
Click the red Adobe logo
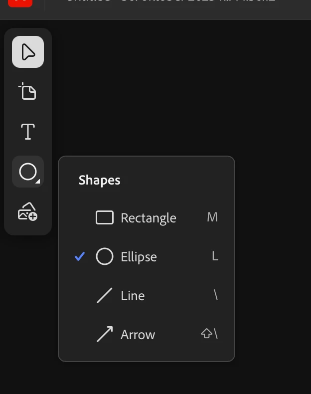click(20, 2)
